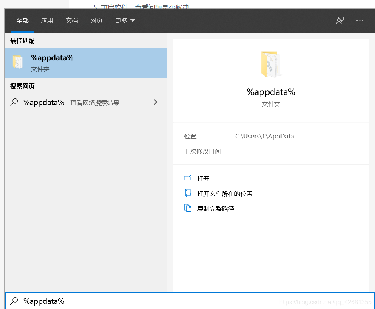Switch to the 全部 tab
Screen dimensions: 375x309
tap(22, 20)
